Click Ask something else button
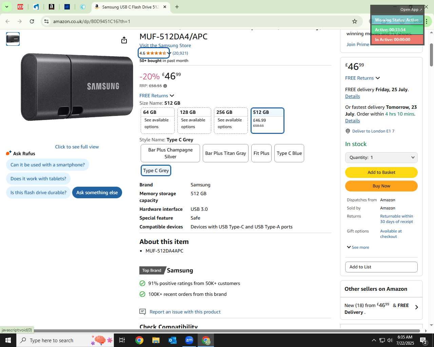 click(x=97, y=192)
